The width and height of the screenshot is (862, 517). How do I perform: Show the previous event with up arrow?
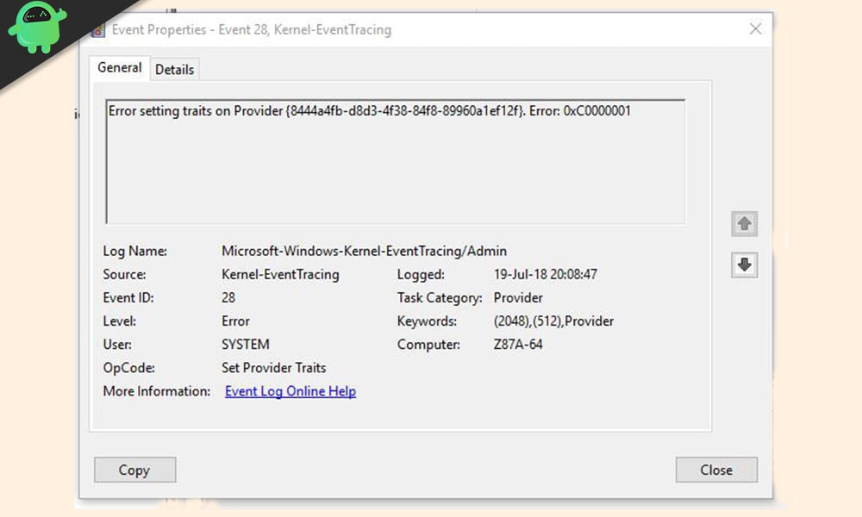745,224
